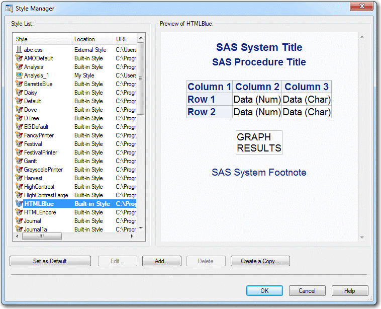Select the abc.css style name

point(33,50)
